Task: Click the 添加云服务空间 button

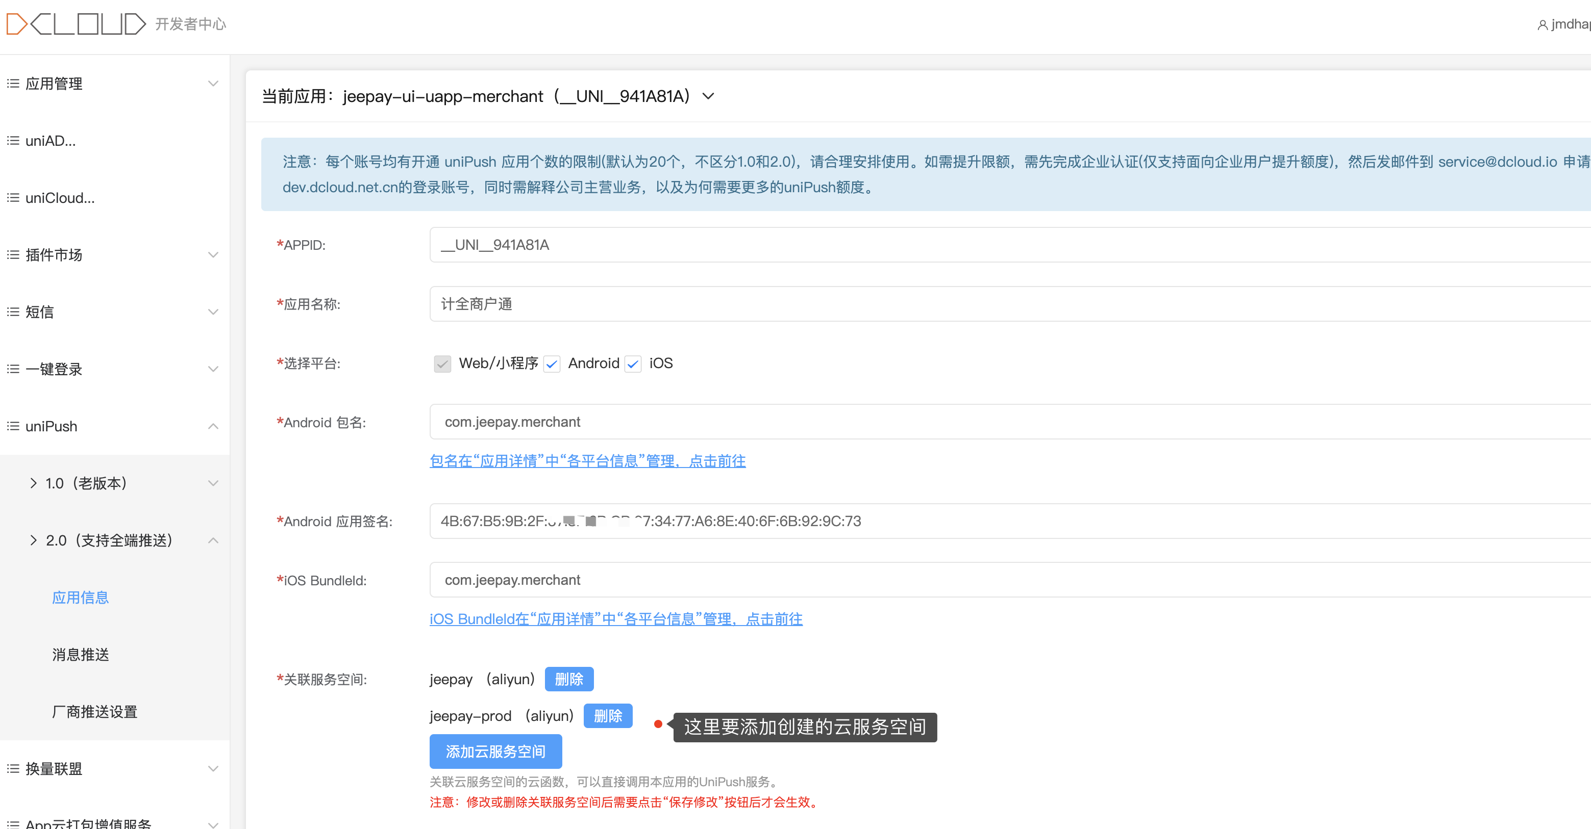Action: 495,751
